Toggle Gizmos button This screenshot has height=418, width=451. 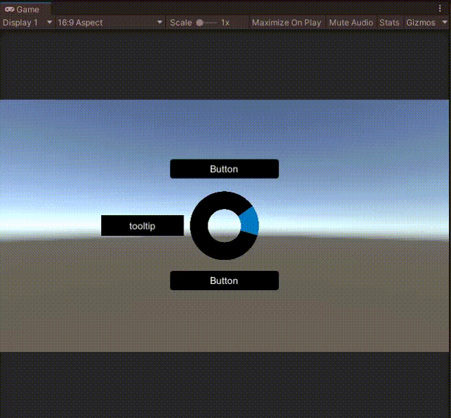click(421, 23)
